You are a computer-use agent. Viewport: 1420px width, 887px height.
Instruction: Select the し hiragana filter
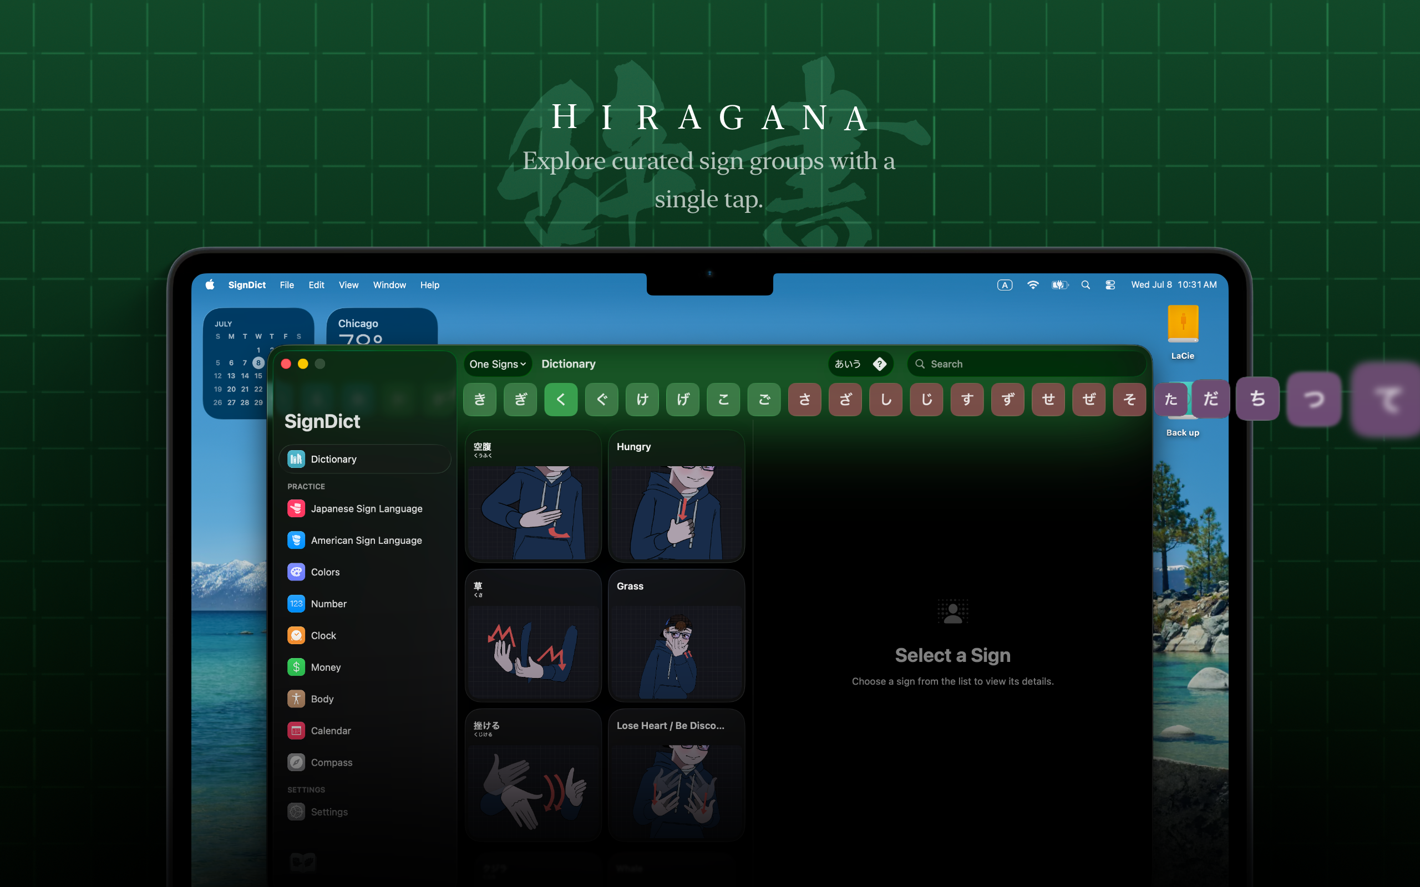(886, 400)
